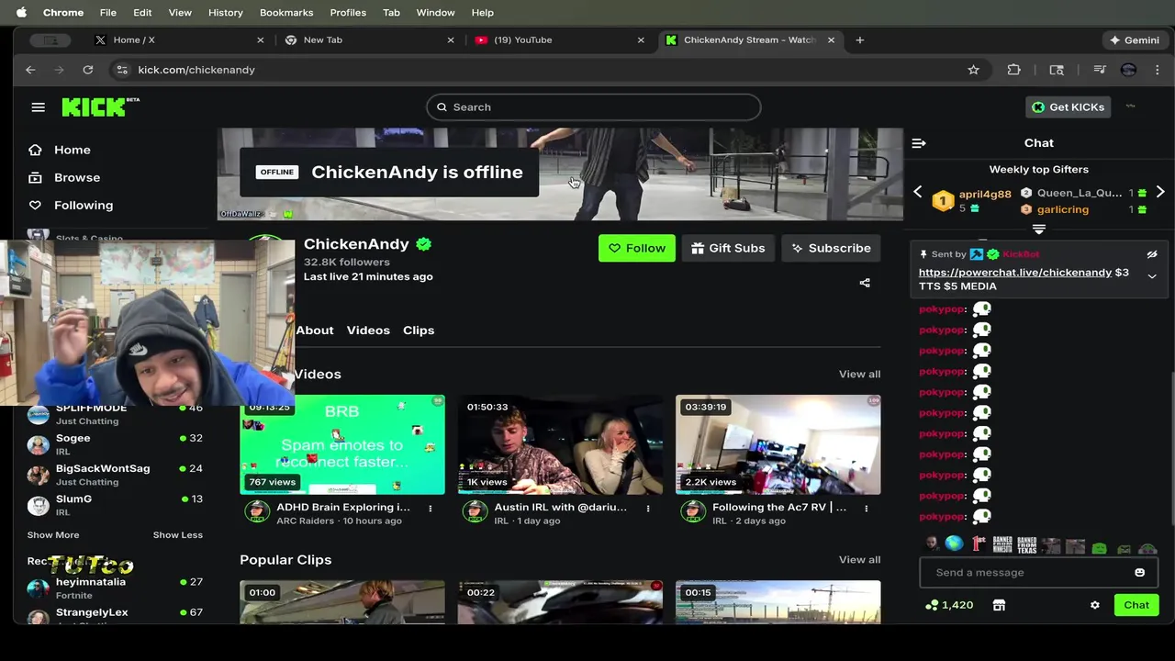
Task: Open the History menu
Action: point(225,13)
